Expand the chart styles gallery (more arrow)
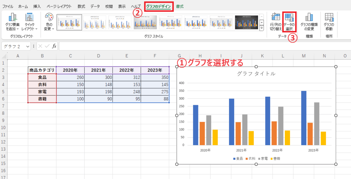The image size is (351, 179). point(262,28)
